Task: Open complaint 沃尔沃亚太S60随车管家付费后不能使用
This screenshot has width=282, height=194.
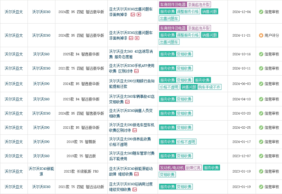Action: (x=132, y=156)
